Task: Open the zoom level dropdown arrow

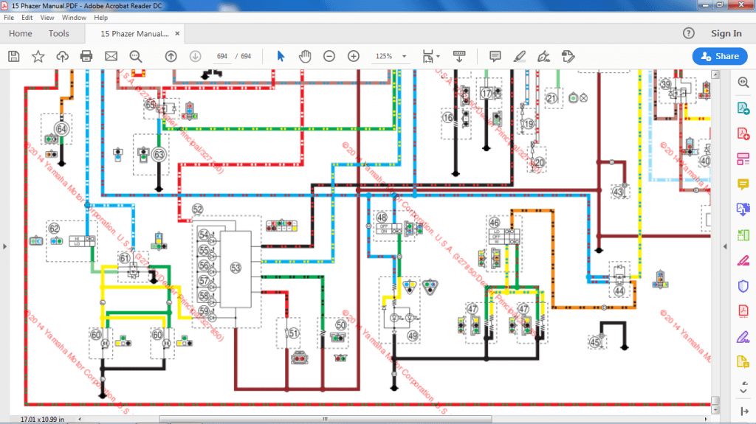Action: 405,56
